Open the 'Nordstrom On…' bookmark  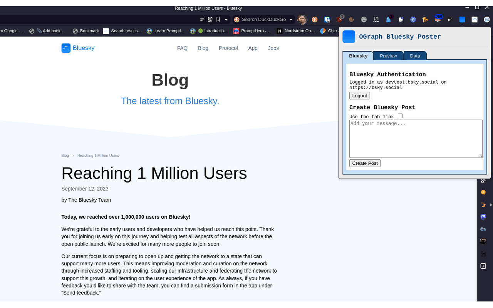pyautogui.click(x=296, y=31)
